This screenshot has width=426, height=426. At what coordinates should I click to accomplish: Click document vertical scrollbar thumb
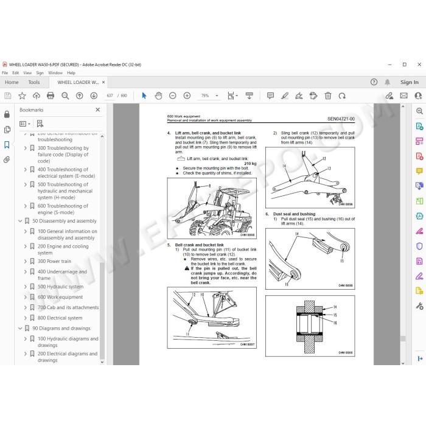403,338
